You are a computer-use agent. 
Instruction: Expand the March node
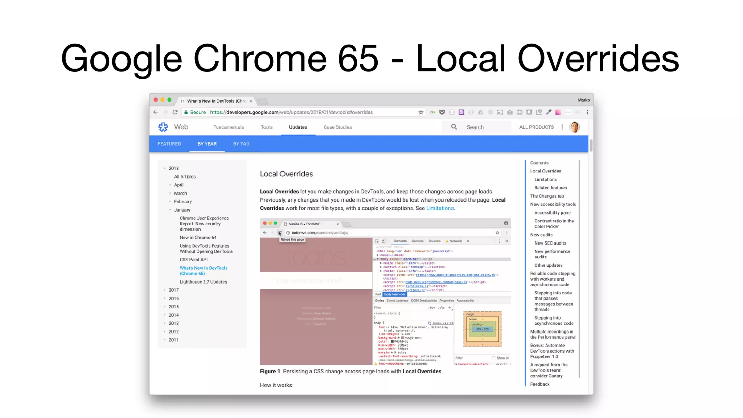click(x=170, y=193)
